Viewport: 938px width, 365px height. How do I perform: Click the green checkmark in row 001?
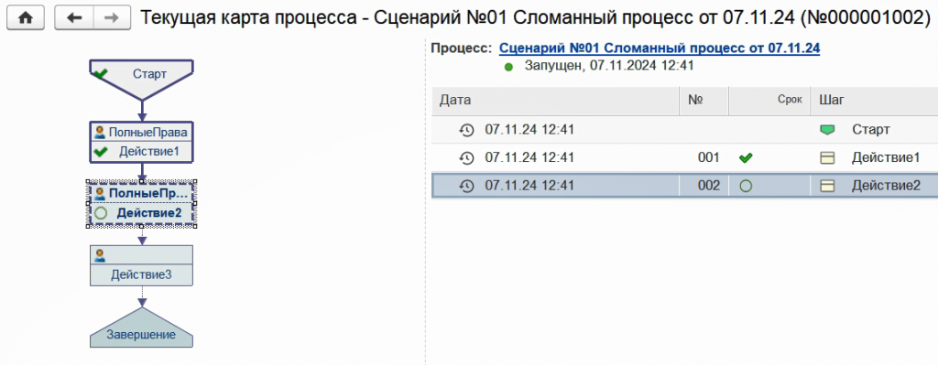point(746,158)
